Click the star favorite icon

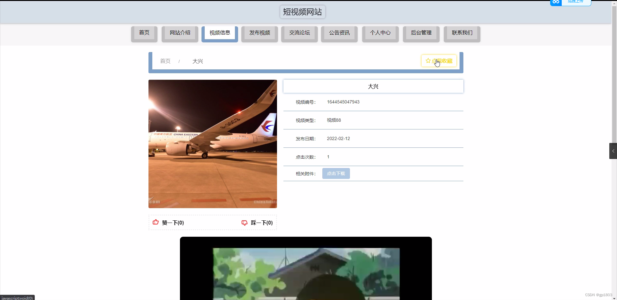click(428, 61)
